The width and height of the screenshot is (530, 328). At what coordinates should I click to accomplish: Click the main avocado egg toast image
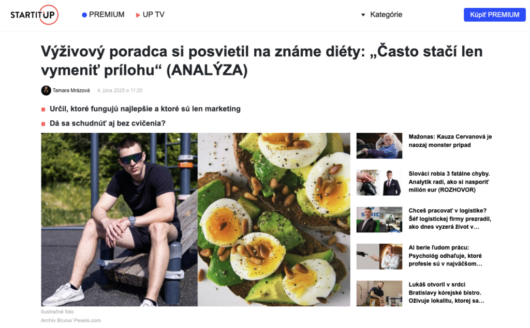tap(274, 220)
